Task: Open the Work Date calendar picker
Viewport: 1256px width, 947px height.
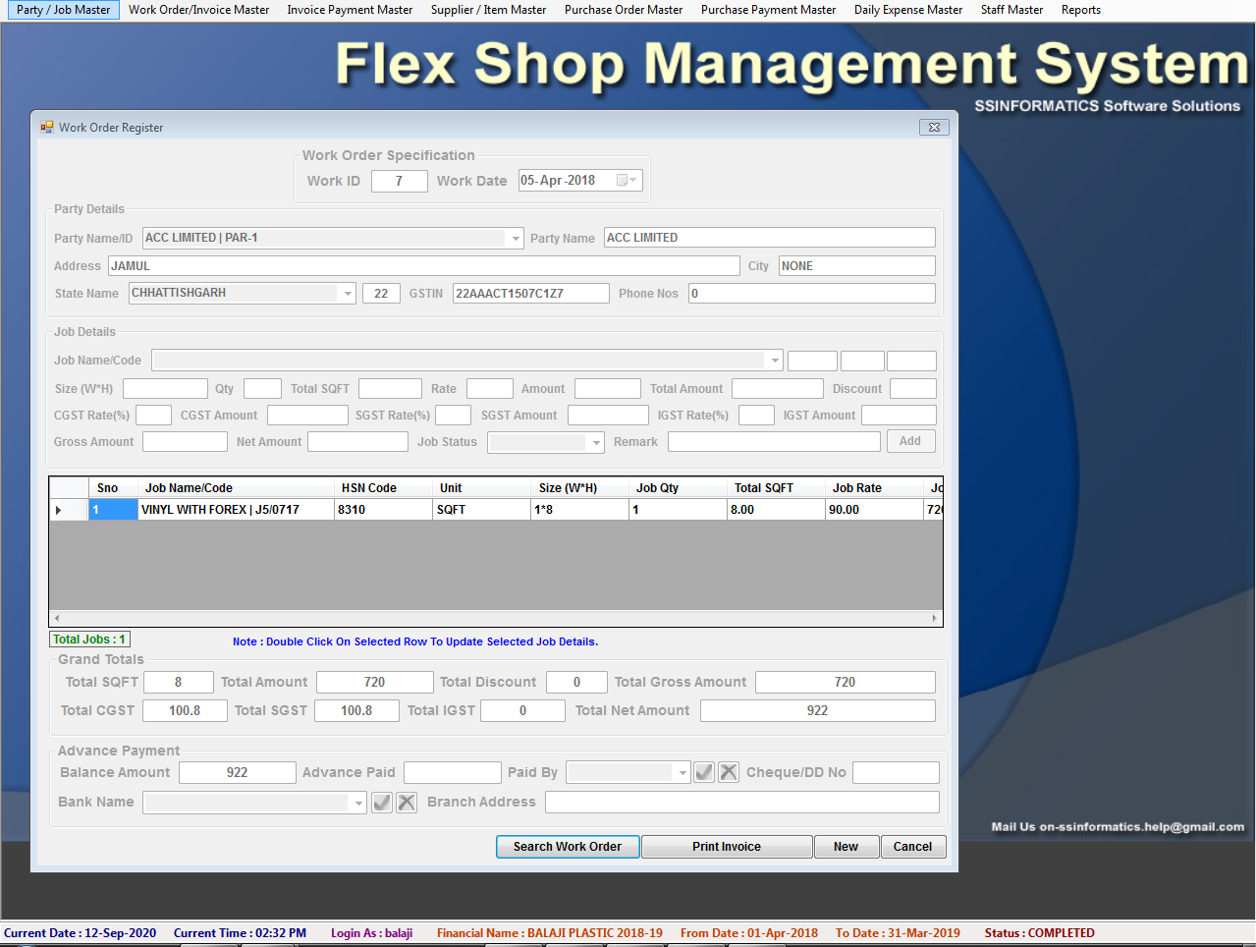Action: (627, 181)
